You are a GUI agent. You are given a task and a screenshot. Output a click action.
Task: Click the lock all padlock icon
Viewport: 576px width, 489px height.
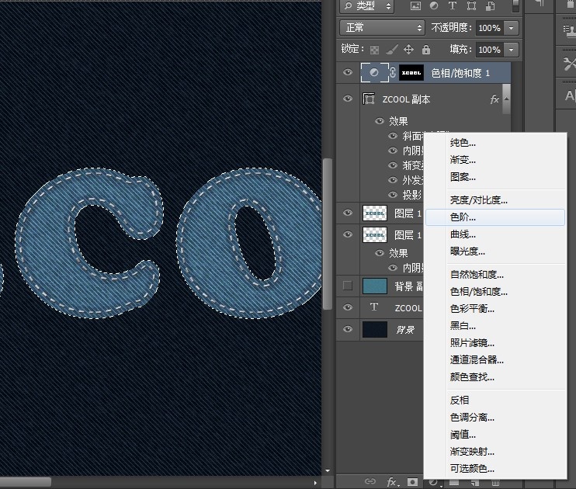[425, 50]
